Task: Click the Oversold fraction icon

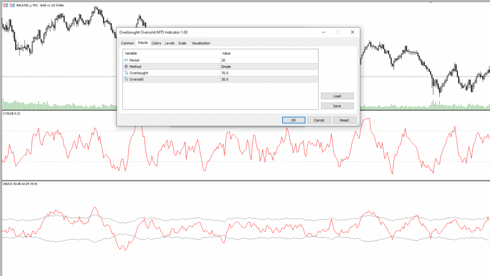Action: 126,79
